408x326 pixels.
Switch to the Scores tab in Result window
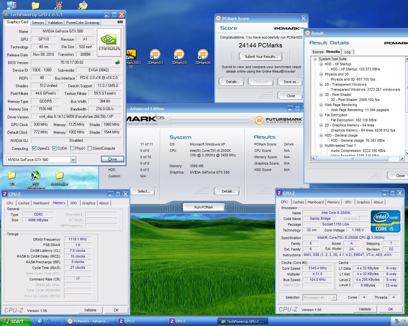coord(318,52)
